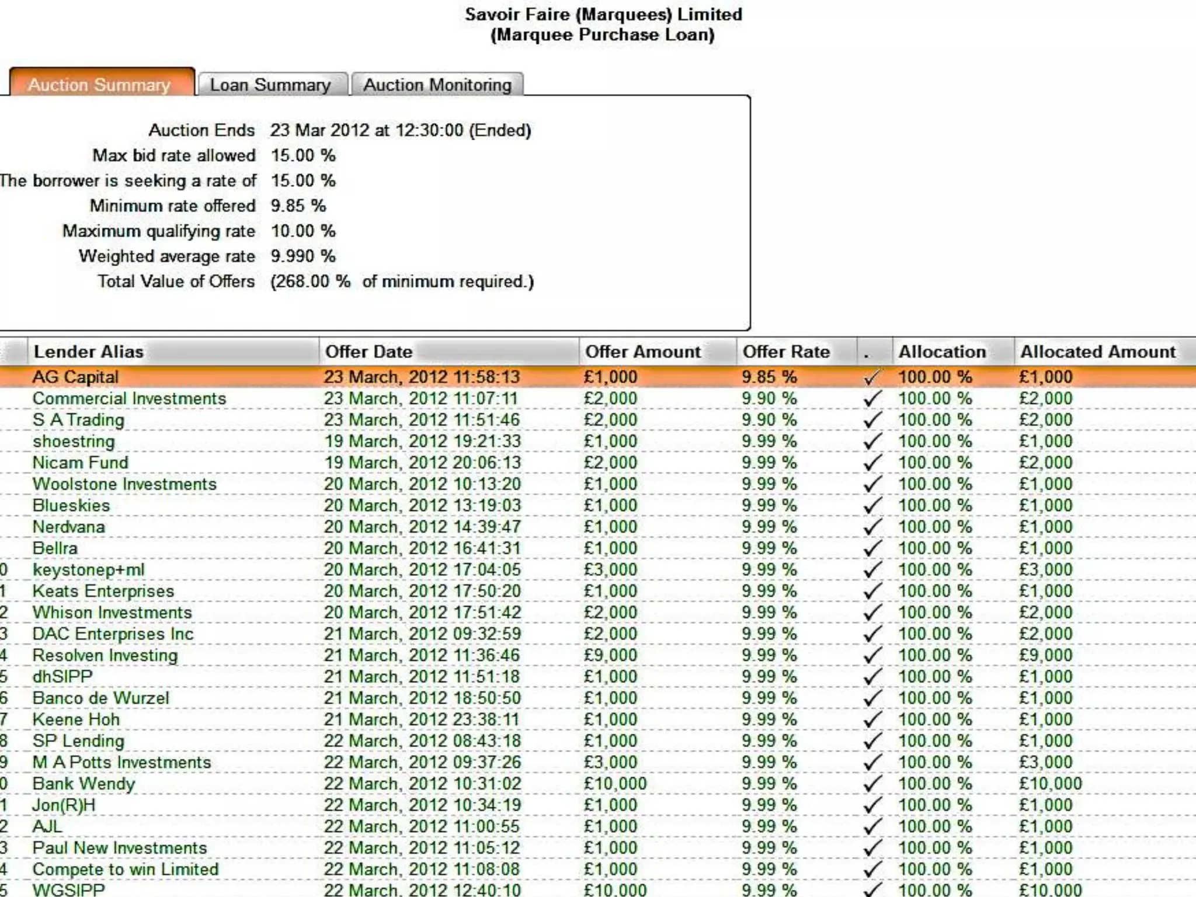The image size is (1196, 897).
Task: Sort by Lender Alias column header
Action: (x=89, y=352)
